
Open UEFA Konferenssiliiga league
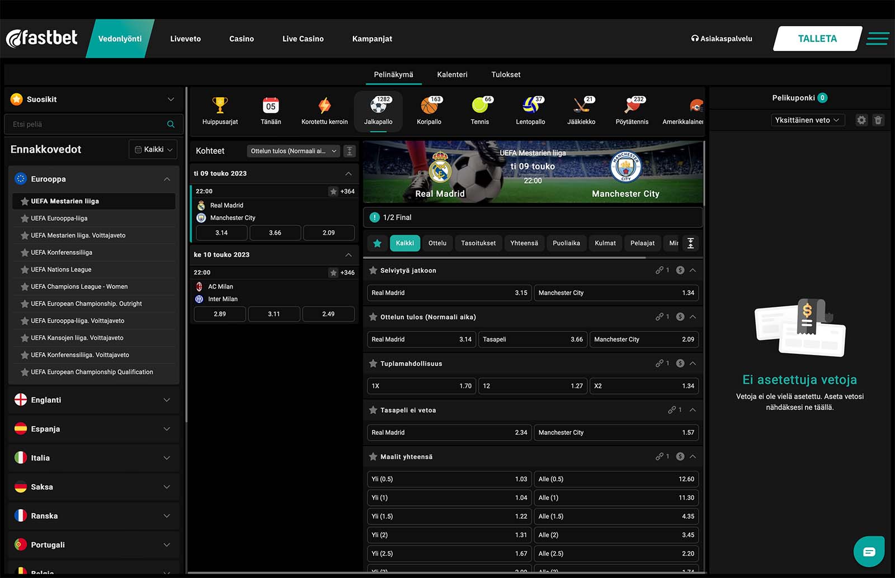[x=62, y=253]
